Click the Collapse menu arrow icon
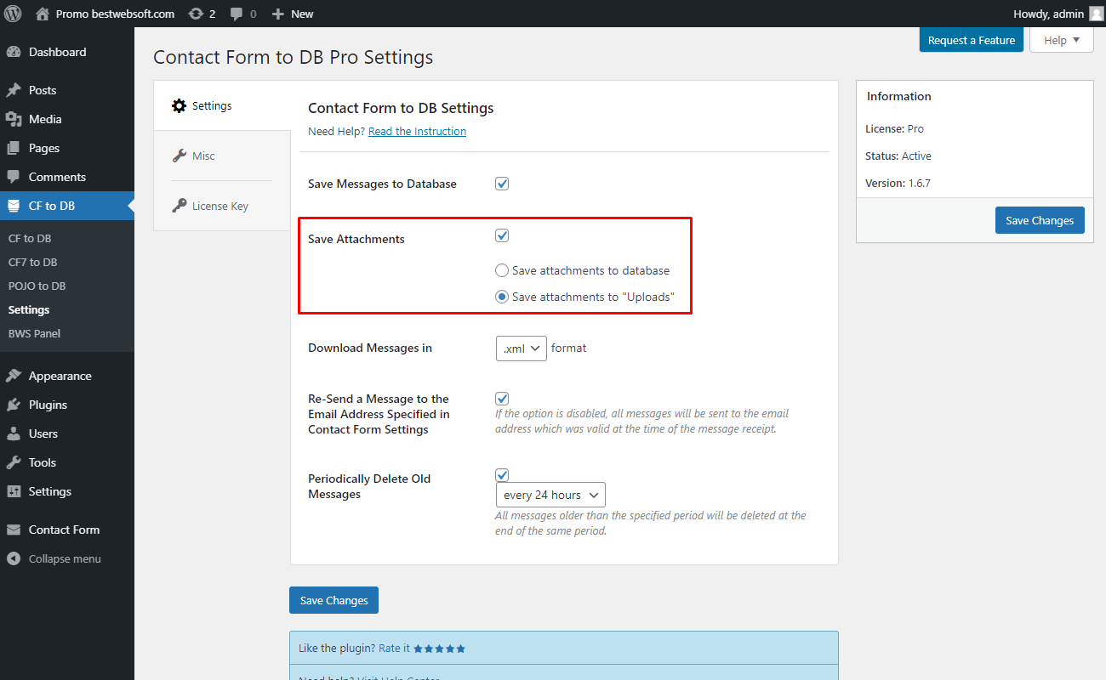Screen dimensions: 1106x680 coord(14,558)
